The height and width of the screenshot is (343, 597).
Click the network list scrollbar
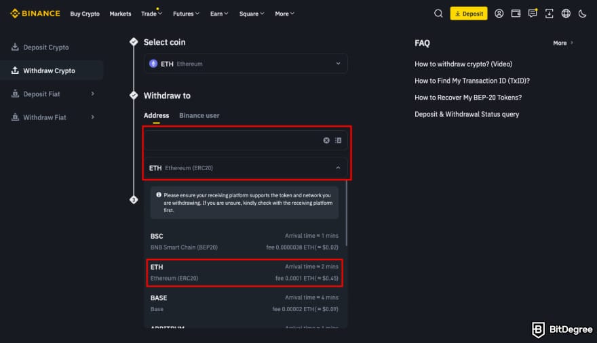[346, 213]
